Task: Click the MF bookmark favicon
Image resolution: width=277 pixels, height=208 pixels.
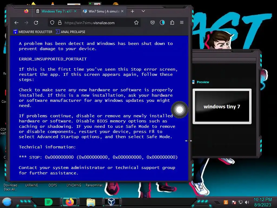Action: (15, 32)
